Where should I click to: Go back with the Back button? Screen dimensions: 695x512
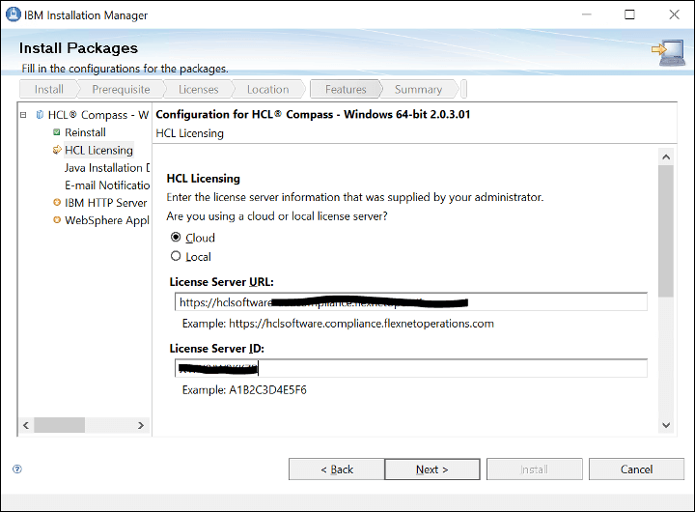point(337,469)
